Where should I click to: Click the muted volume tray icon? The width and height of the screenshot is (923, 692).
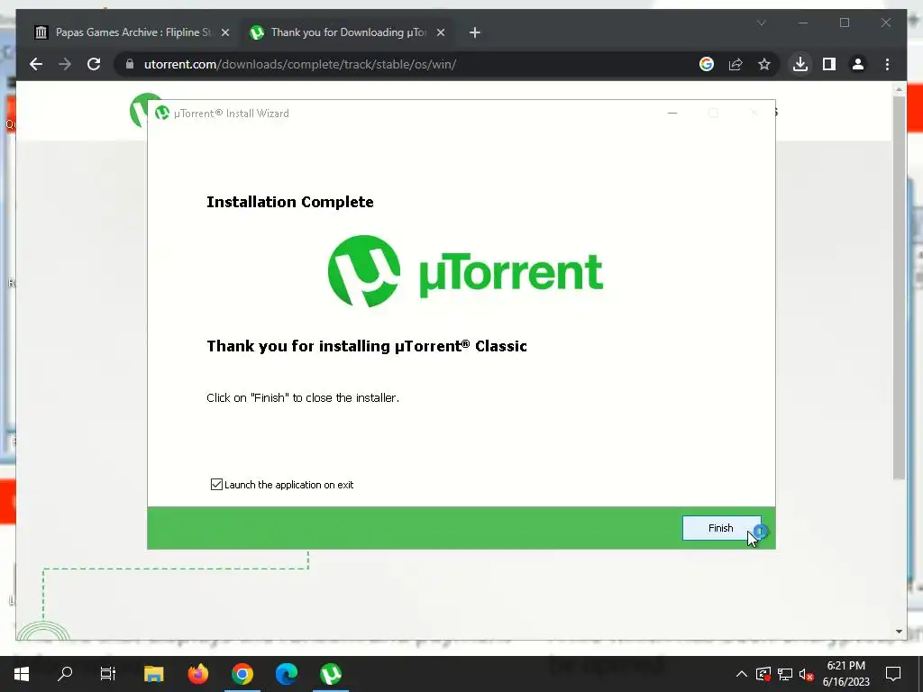(x=807, y=674)
